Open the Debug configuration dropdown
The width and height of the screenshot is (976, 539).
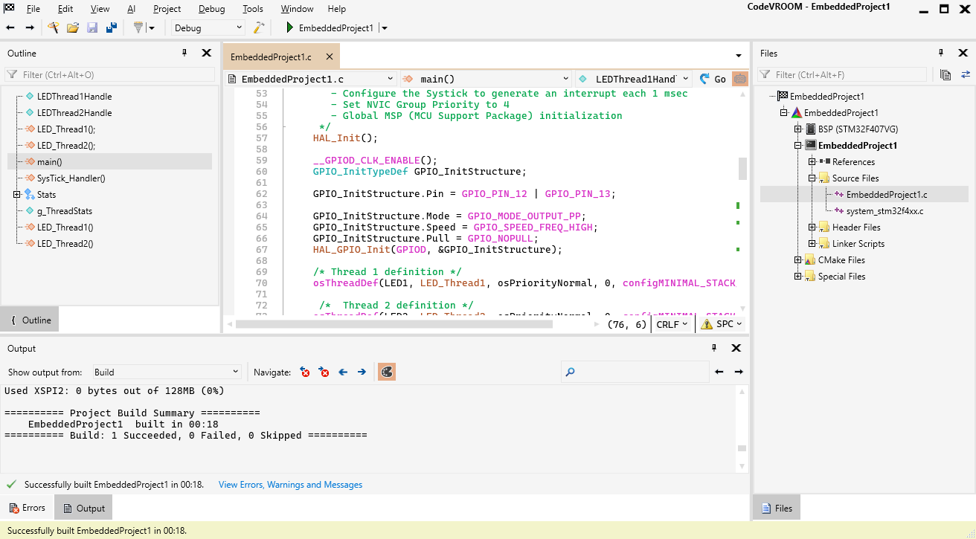tap(208, 28)
